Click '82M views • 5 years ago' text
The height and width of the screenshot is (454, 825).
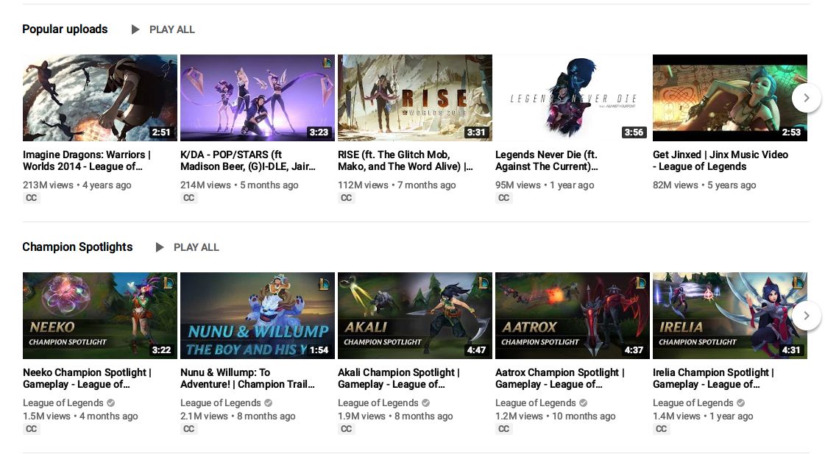[704, 185]
